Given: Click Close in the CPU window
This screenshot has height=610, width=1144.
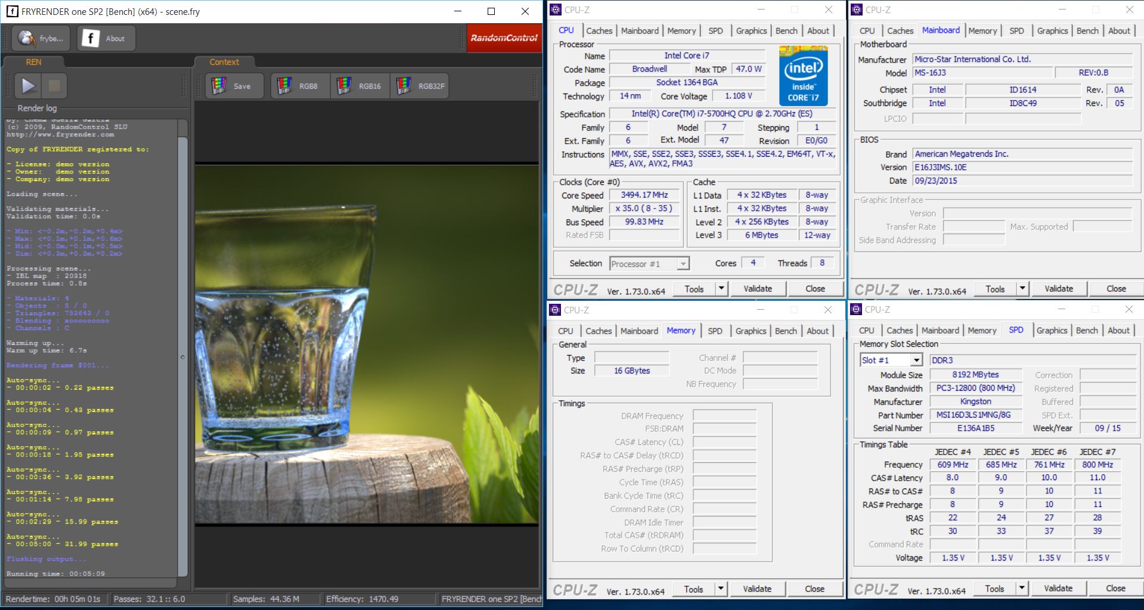Looking at the screenshot, I should 815,289.
